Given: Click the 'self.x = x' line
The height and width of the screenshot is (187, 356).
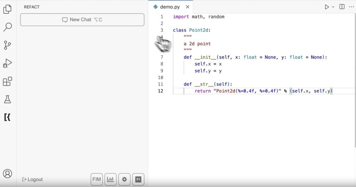Looking at the screenshot, I should point(208,64).
